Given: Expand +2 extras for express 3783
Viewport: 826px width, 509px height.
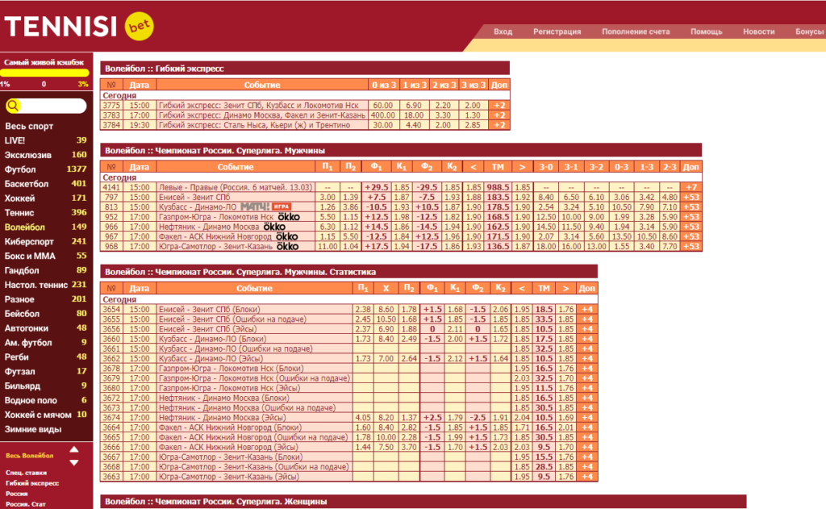Looking at the screenshot, I should point(499,115).
